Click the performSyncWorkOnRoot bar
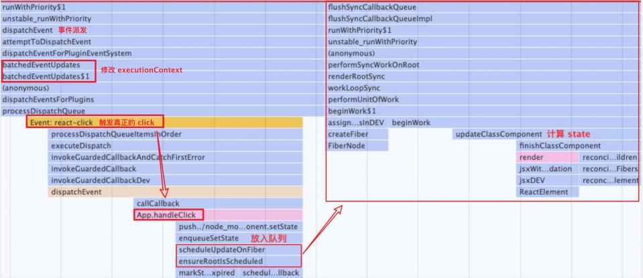The height and width of the screenshot is (278, 643). point(373,65)
